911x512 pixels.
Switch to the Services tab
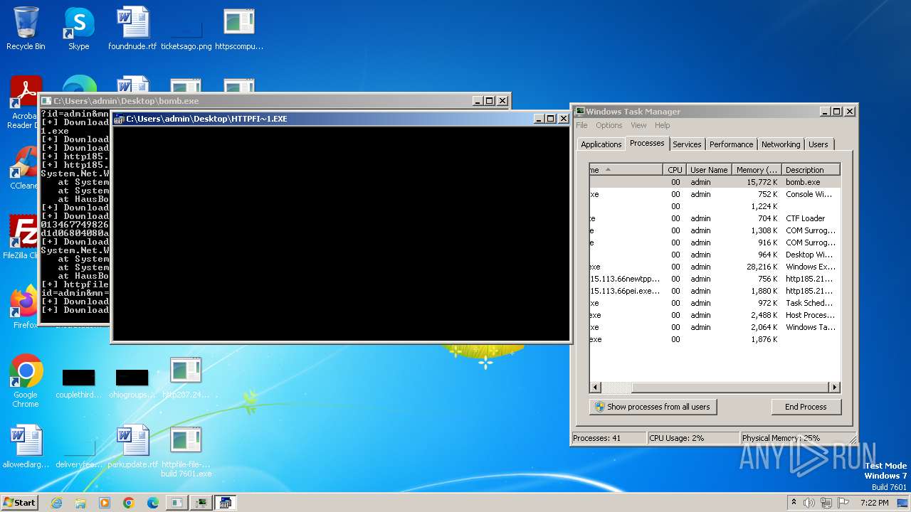[687, 144]
